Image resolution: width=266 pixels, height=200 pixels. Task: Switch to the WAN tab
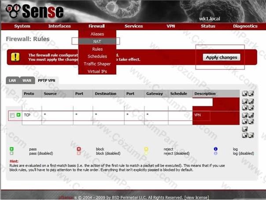pos(27,80)
